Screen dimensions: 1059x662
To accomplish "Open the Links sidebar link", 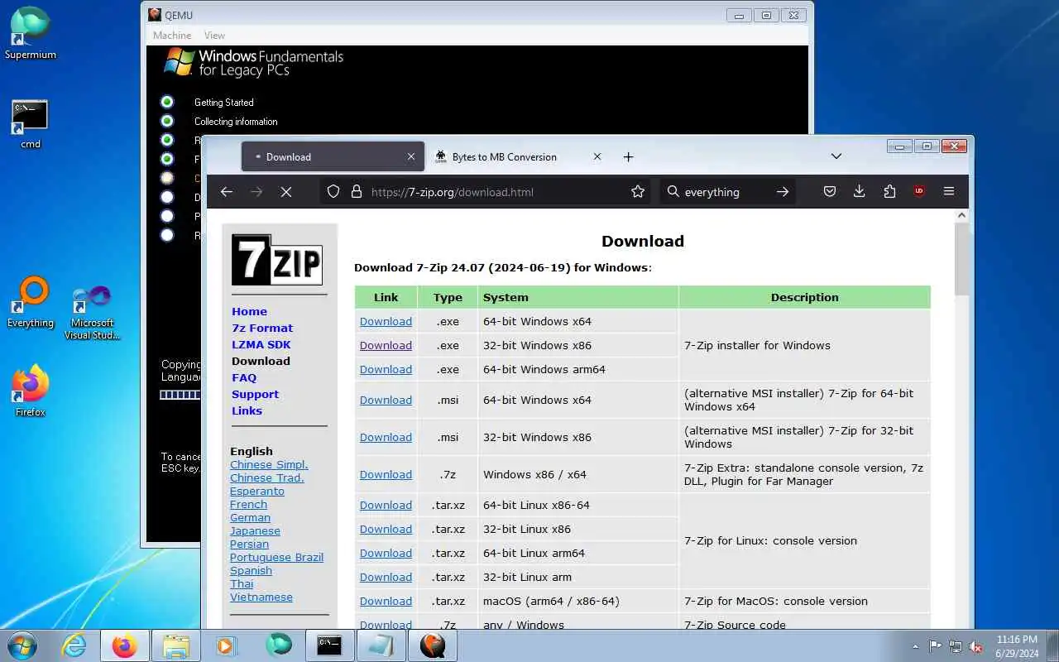I will pyautogui.click(x=247, y=410).
